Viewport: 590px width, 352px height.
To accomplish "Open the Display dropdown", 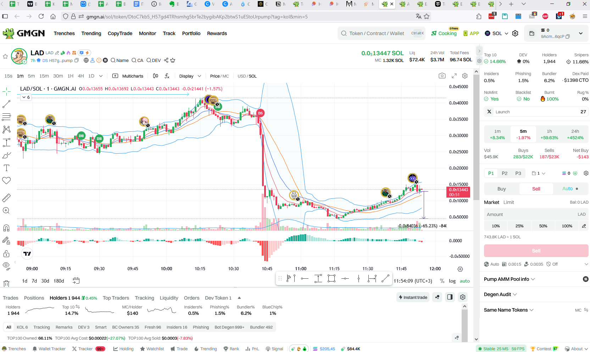I will (190, 76).
